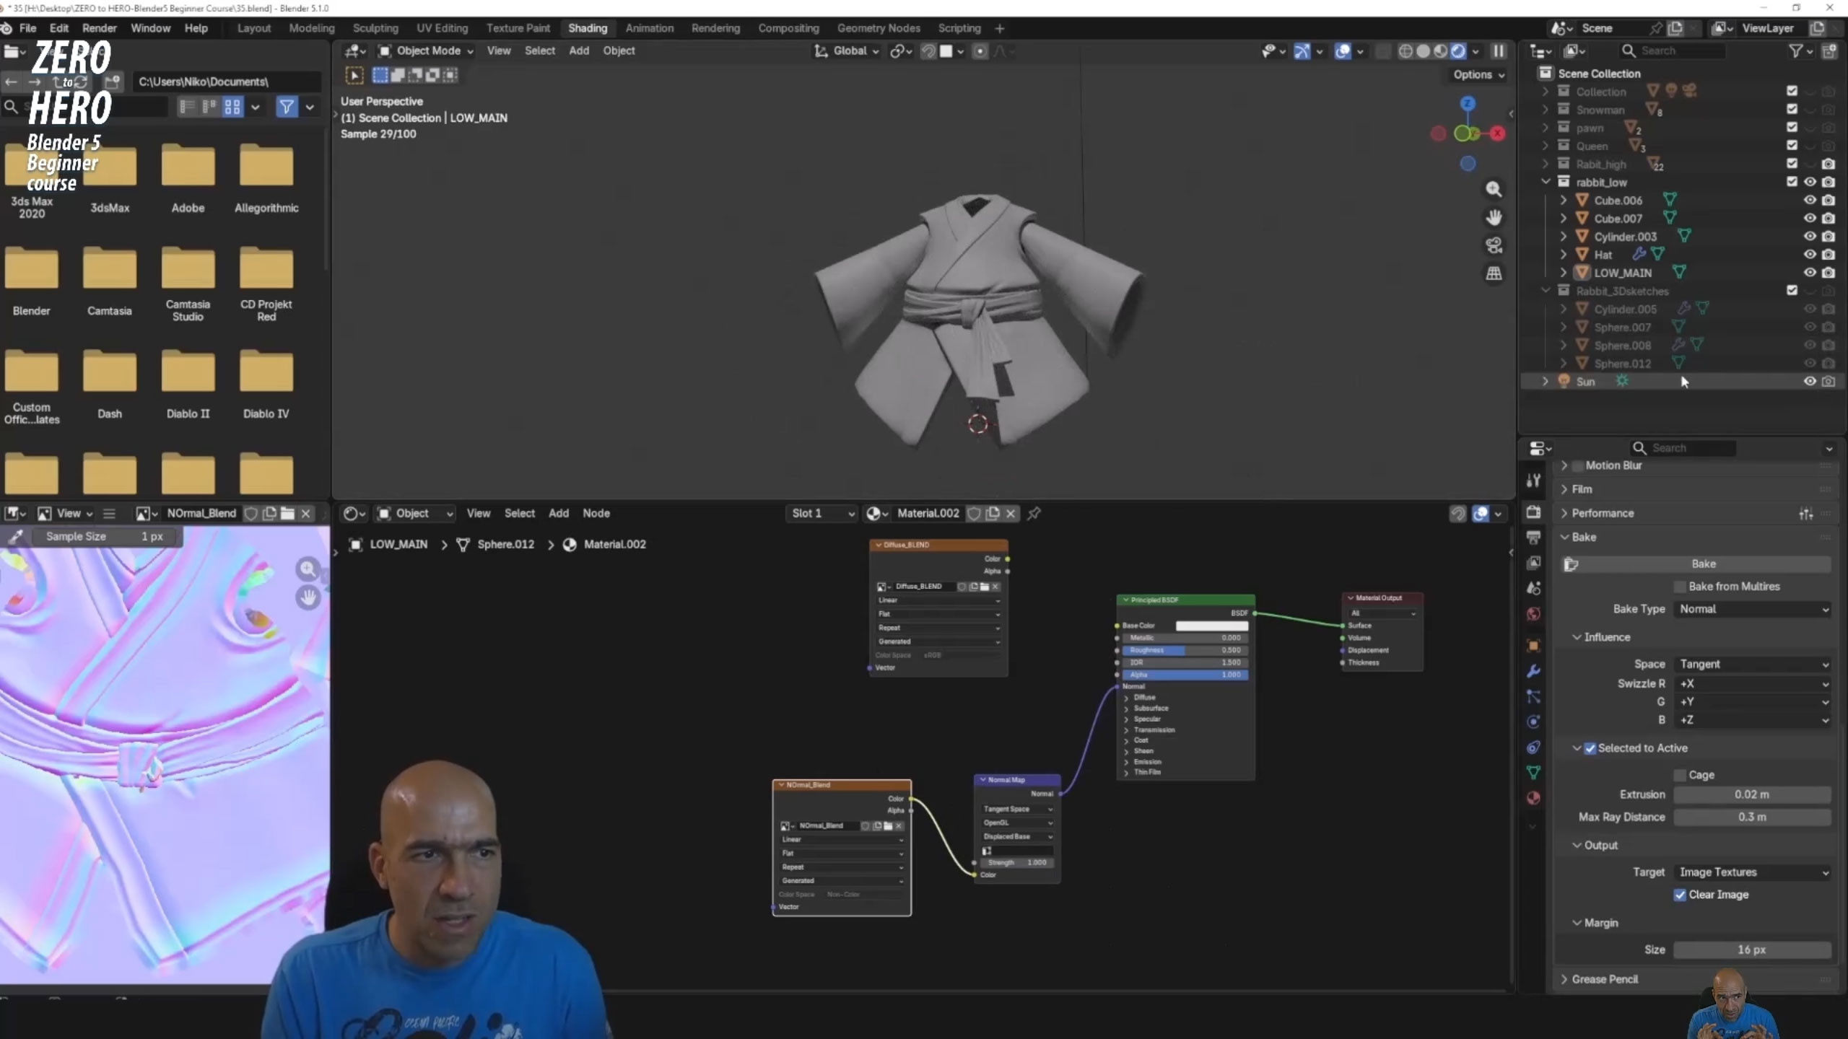Click the pan hand icon in 3D viewport
This screenshot has width=1848, height=1039.
[1494, 217]
